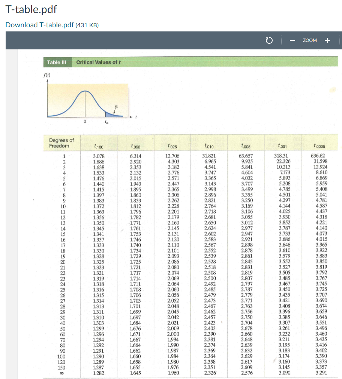Viewport: 342px width, 379px height.
Task: Open the Download T-table.pdf link
Action: tap(39, 25)
